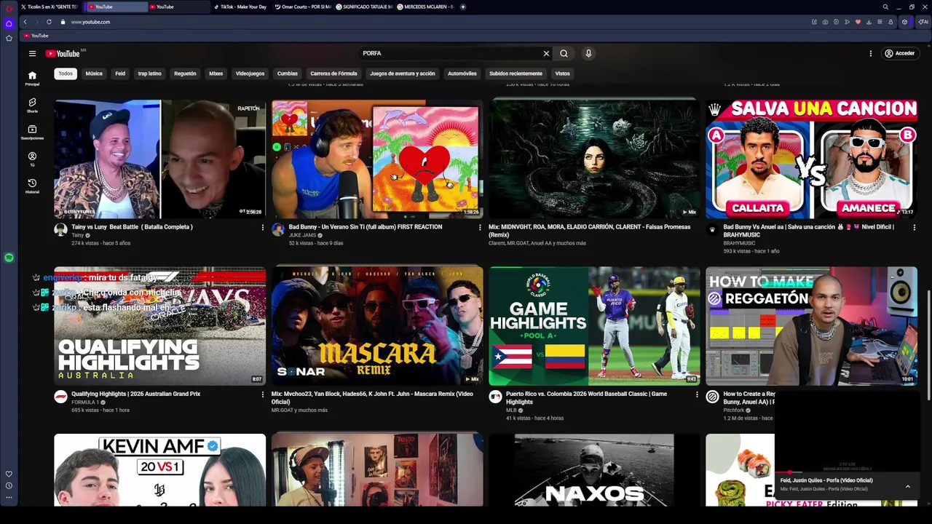Open the Pitchfork channel avatar
The image size is (932, 524).
(712, 397)
